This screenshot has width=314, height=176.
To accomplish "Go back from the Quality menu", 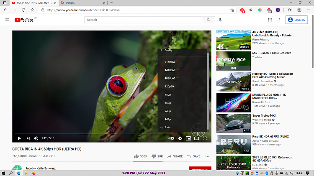I will coord(162,50).
